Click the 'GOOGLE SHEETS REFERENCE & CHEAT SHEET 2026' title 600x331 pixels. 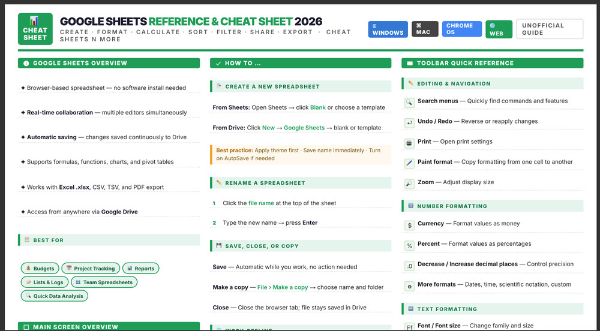[191, 22]
